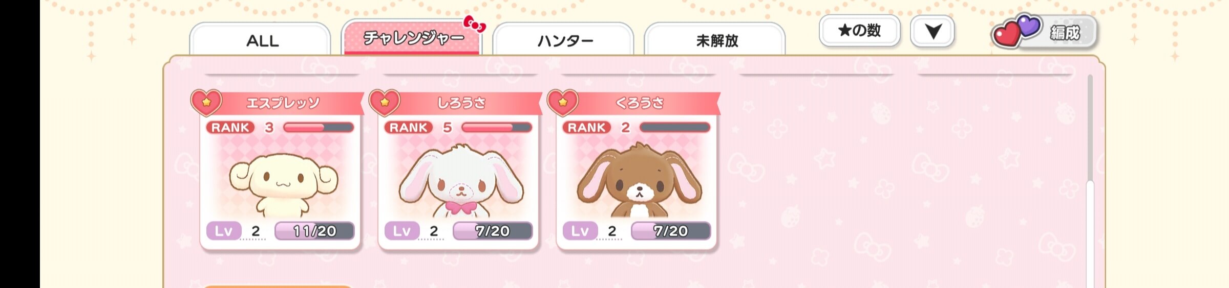The height and width of the screenshot is (288, 1229).
Task: Click the 11/20 level gauge on エスプレッソ
Action: (x=314, y=231)
